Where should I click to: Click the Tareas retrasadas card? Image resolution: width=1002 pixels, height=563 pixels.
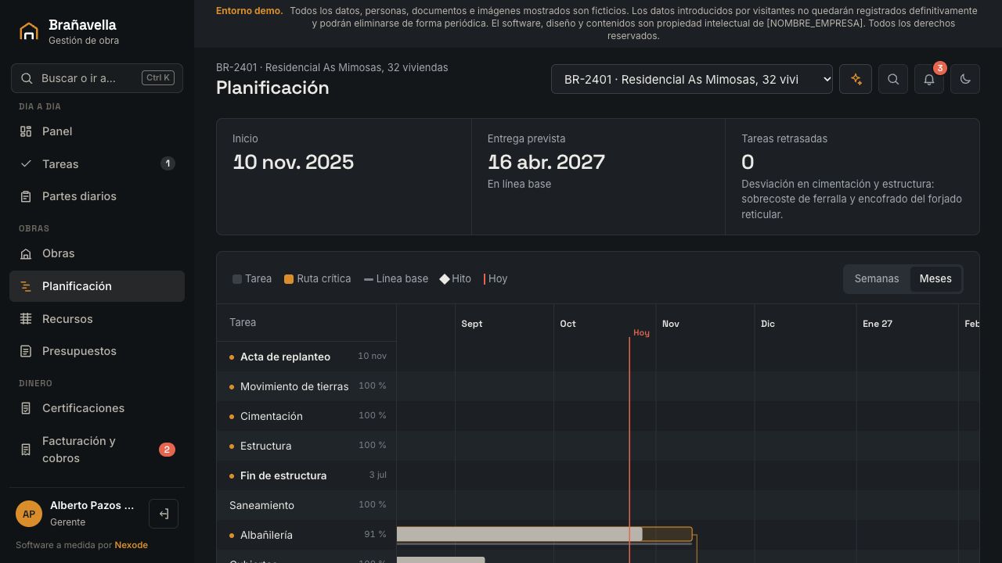click(852, 177)
